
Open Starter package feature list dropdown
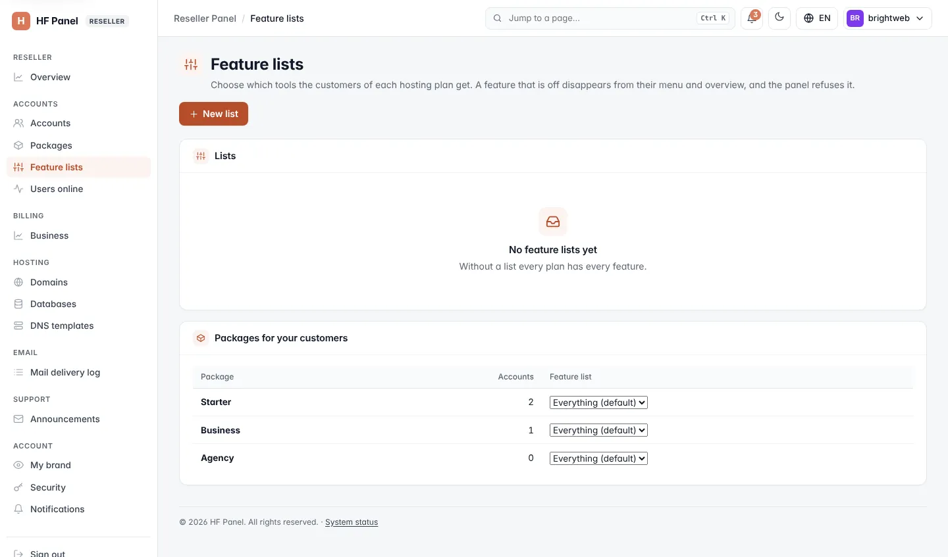[598, 402]
